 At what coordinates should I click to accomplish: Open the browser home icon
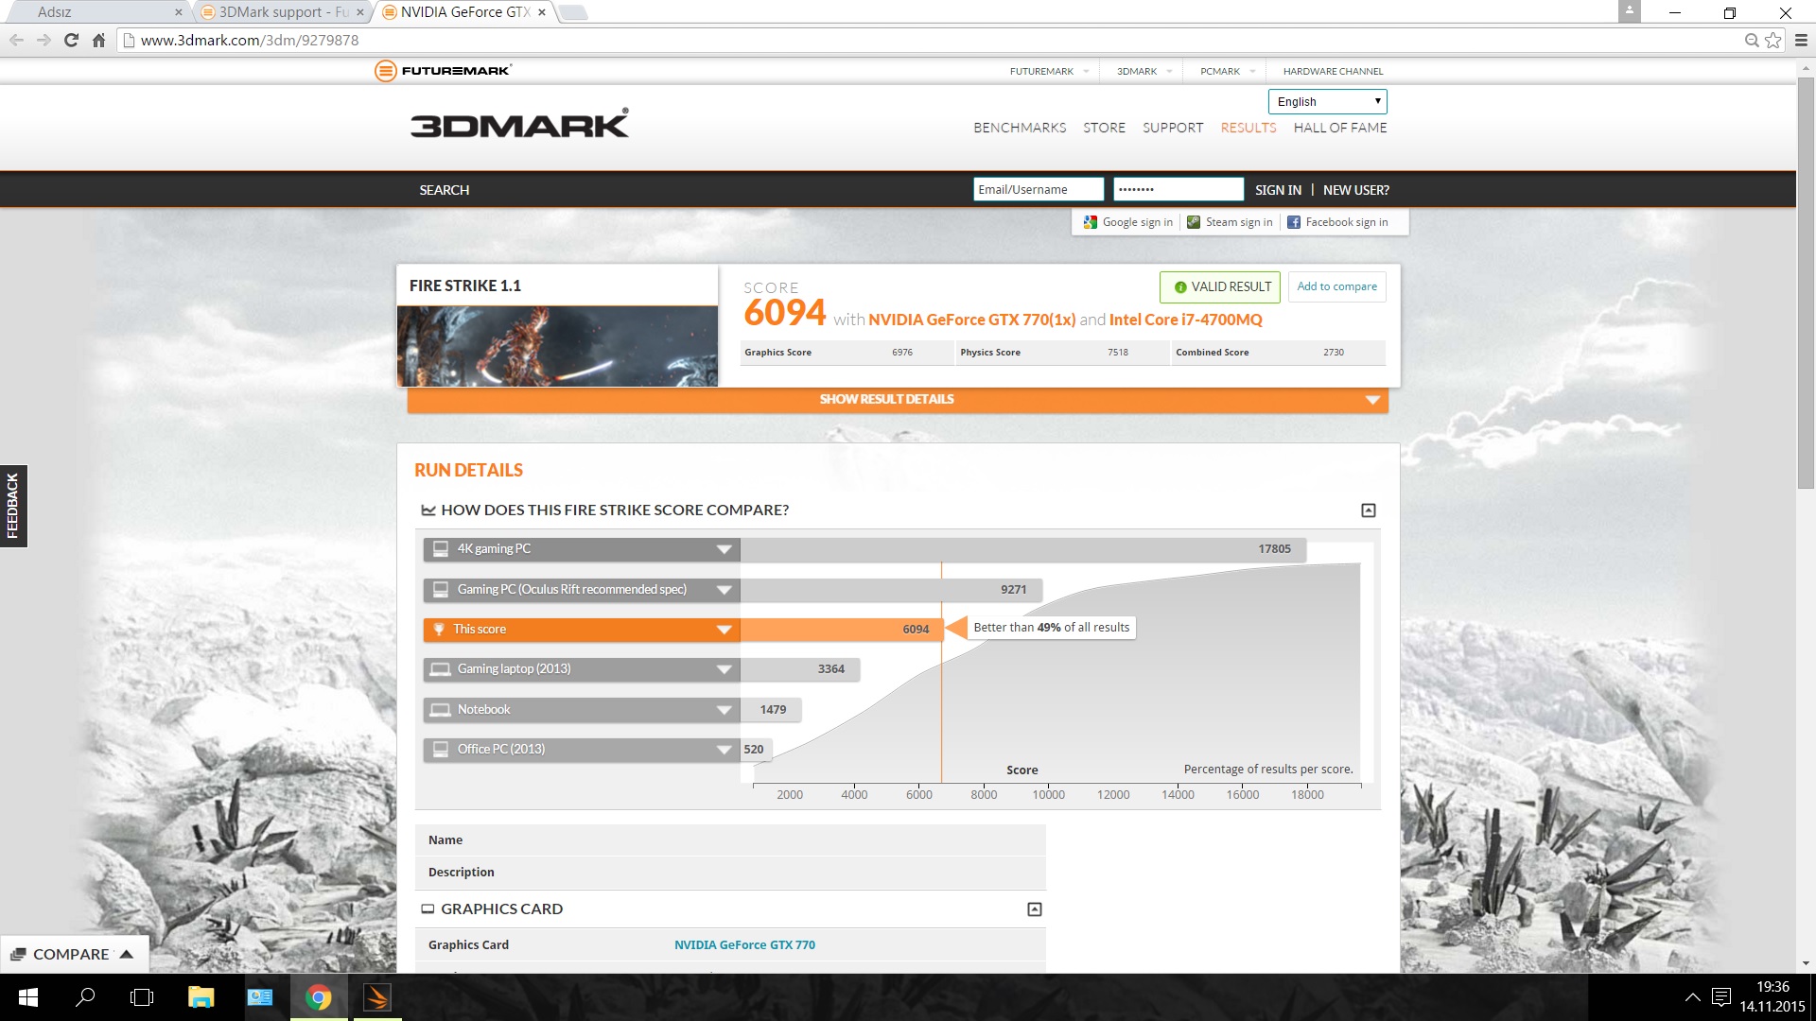98,40
